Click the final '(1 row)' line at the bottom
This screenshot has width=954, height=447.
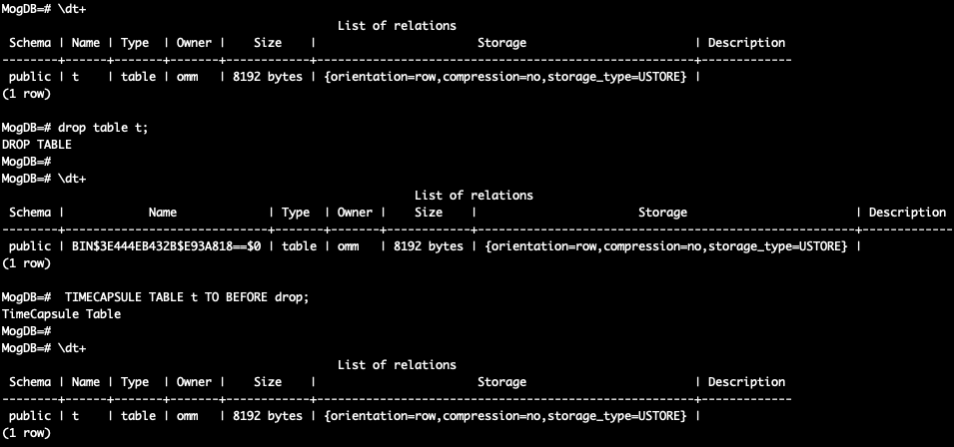tap(26, 433)
